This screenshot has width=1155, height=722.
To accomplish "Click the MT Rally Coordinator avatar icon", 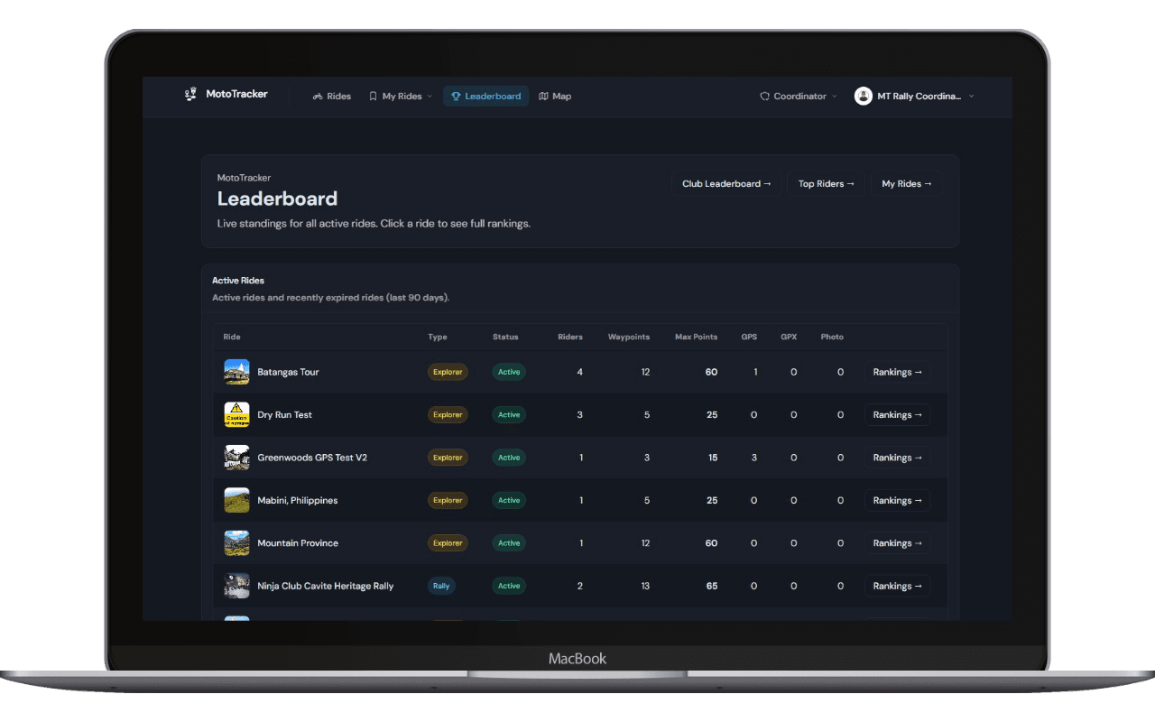I will pos(863,96).
